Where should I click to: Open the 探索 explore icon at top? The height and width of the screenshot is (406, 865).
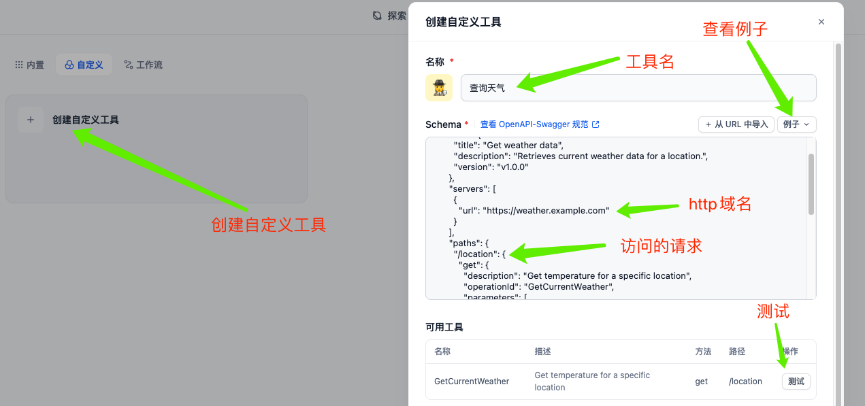pyautogui.click(x=378, y=16)
